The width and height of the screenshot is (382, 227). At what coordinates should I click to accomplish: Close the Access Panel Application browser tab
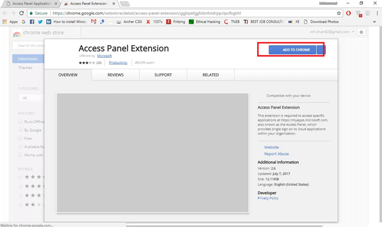56,4
